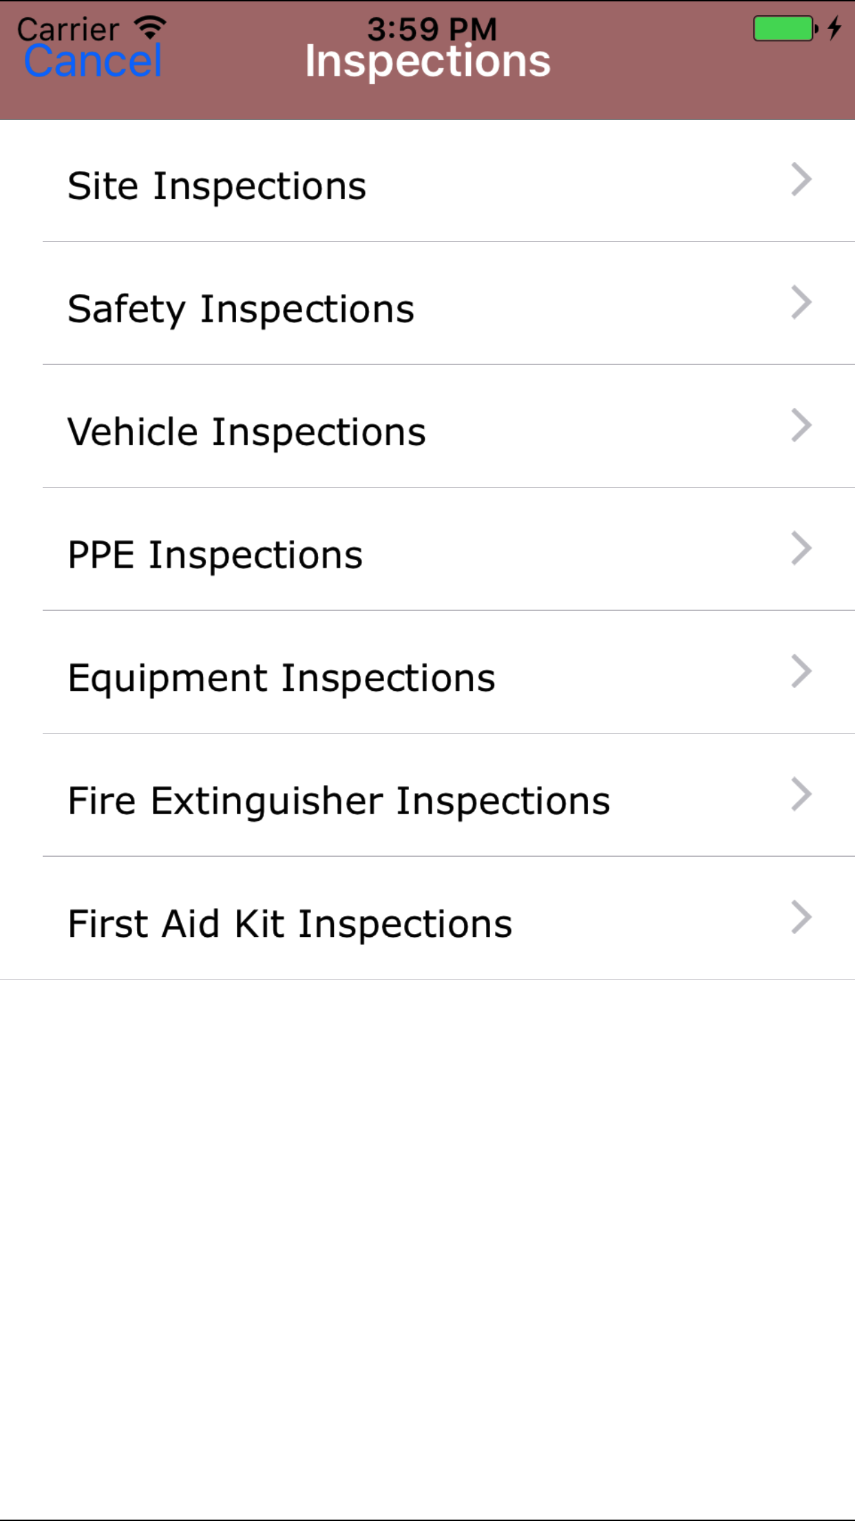Select Fire Extinguisher Inspections entry
Viewport: 855px width, 1521px height.
(x=339, y=801)
